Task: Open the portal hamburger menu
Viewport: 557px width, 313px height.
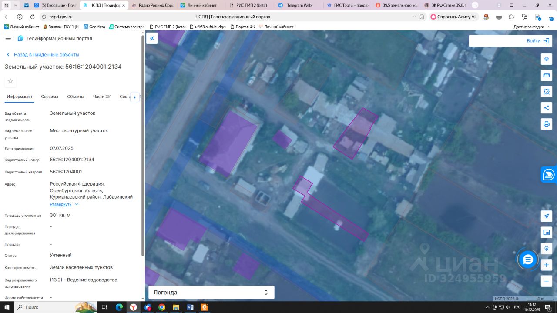Action: click(8, 38)
